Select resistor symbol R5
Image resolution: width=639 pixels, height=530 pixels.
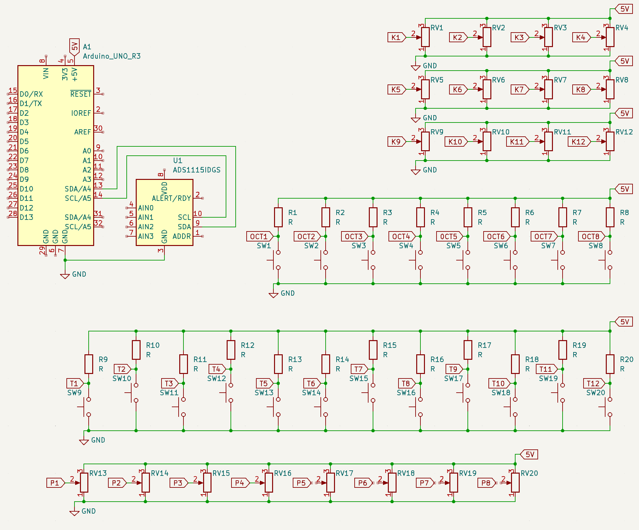(468, 217)
